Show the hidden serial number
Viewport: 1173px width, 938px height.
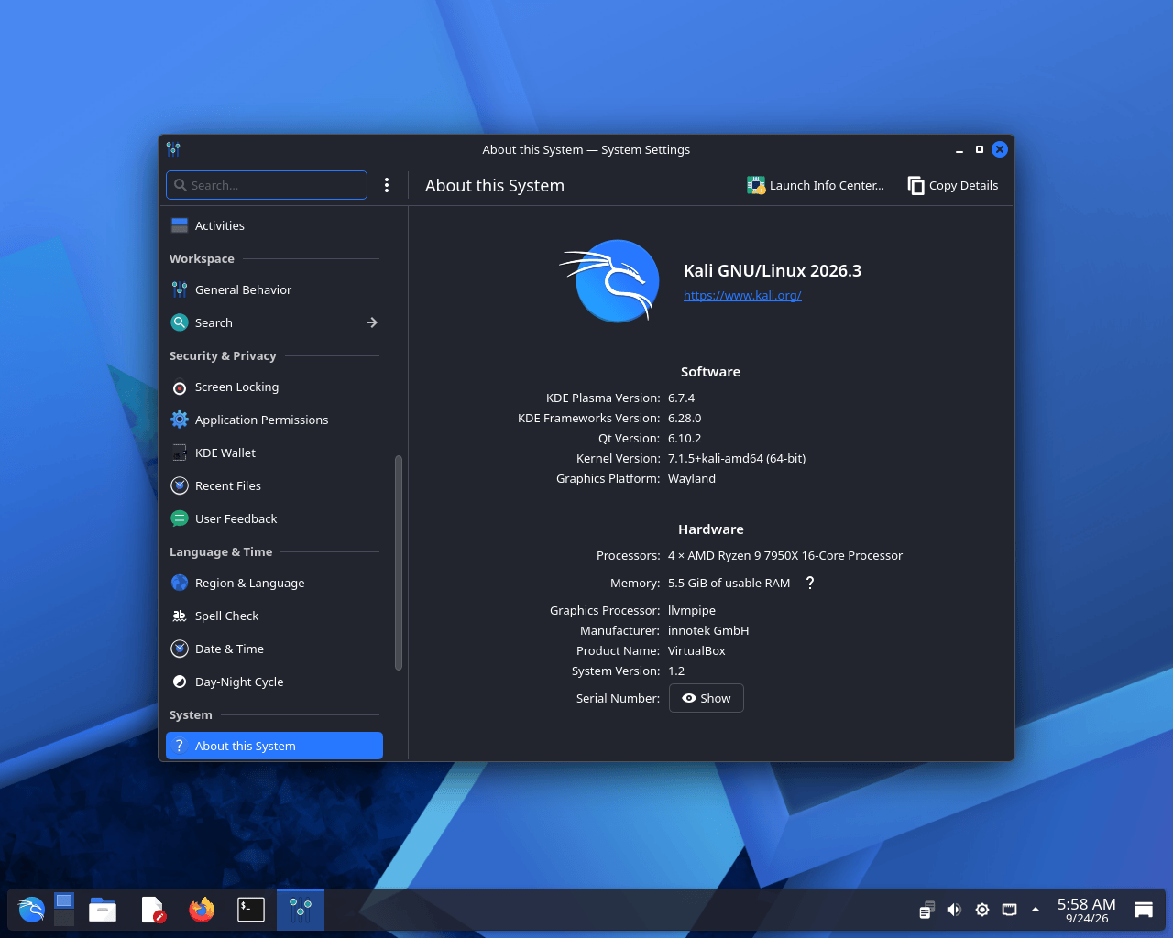(707, 698)
